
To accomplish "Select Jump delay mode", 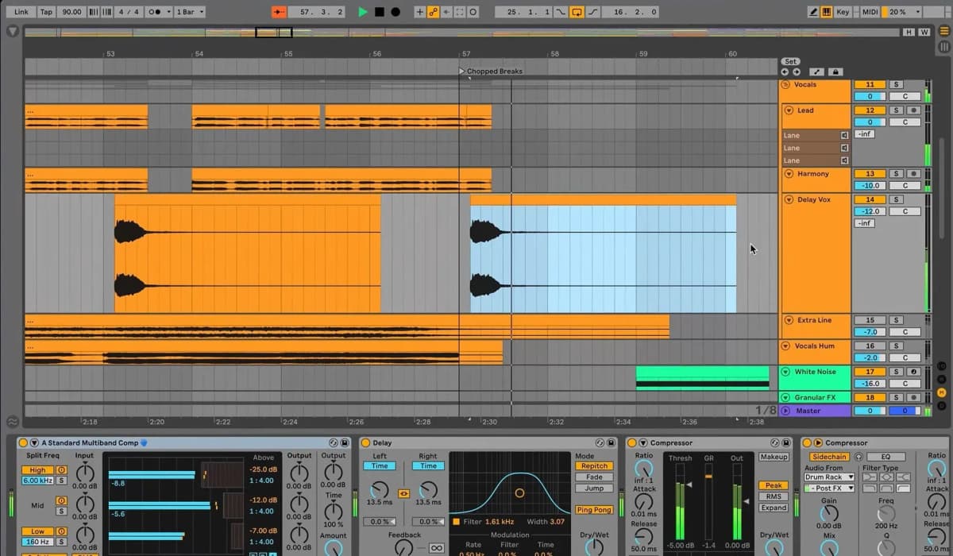I will tap(594, 488).
